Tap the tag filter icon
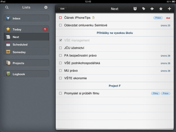This screenshot has width=176, height=132. (144, 9)
